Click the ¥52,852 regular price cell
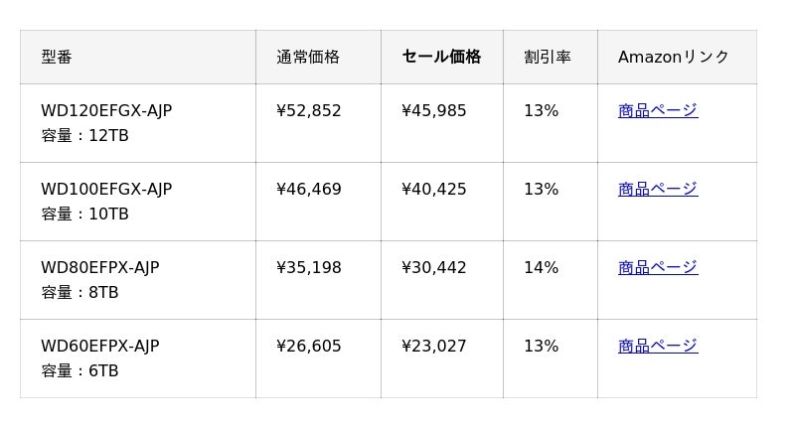Viewport: 795px width, 428px height. (309, 111)
